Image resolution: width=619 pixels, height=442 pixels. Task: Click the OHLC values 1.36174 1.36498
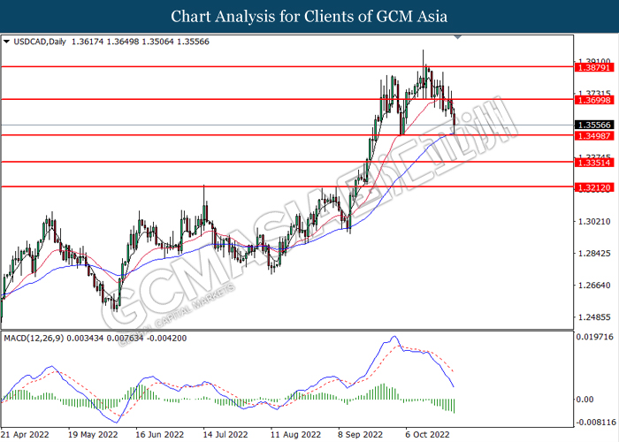coord(105,42)
